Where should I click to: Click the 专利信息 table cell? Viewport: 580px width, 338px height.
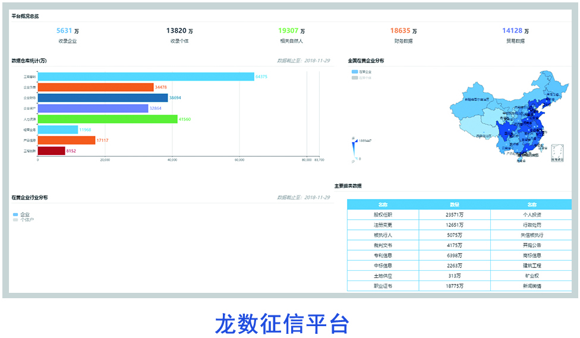coord(383,255)
